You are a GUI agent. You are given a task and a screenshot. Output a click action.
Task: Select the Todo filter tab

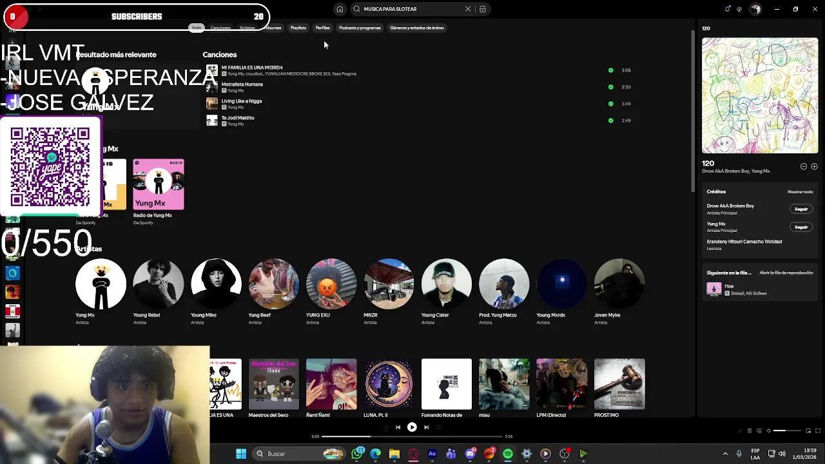pos(197,28)
